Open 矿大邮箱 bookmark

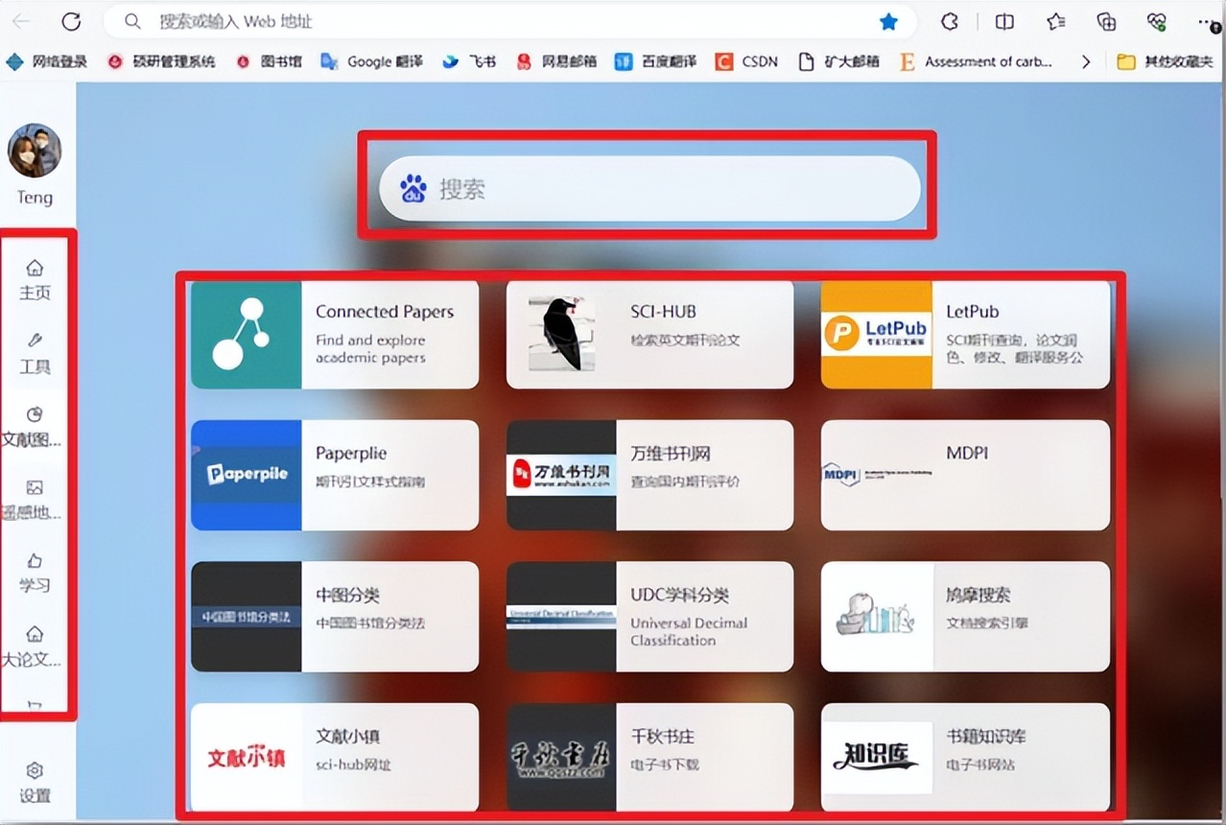[x=838, y=61]
